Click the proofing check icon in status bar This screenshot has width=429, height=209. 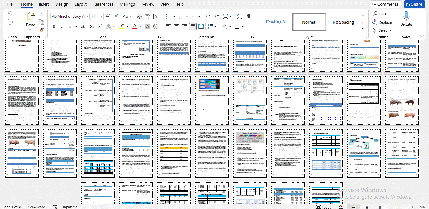[x=55, y=207]
